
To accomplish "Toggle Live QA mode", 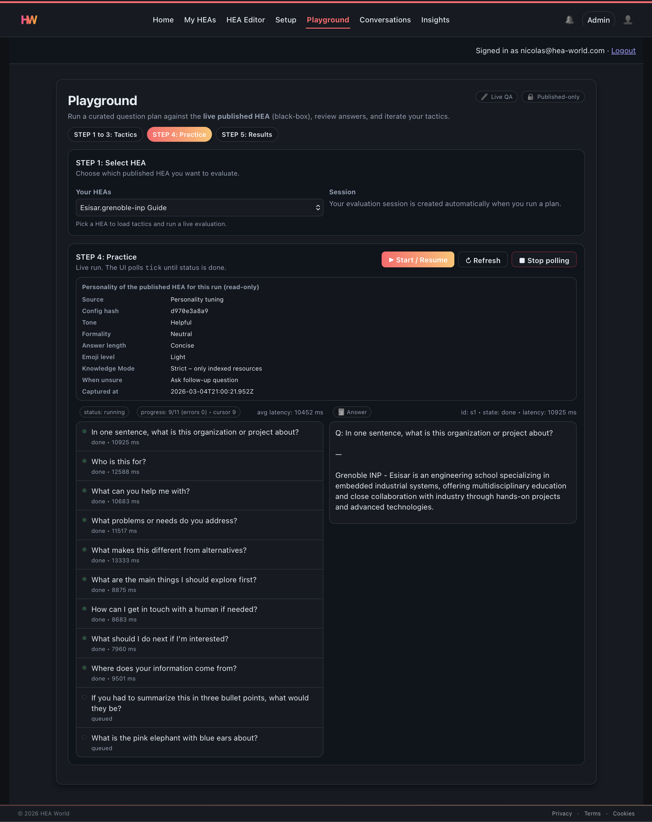I will [x=497, y=96].
